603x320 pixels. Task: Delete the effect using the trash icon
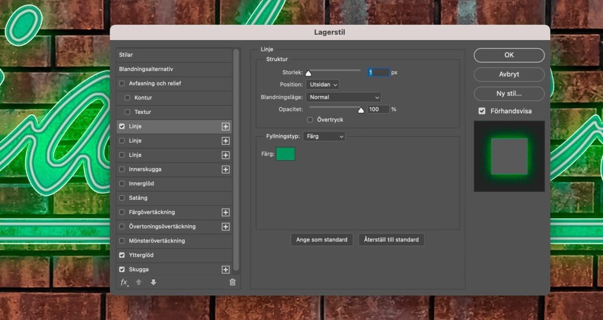coord(232,282)
